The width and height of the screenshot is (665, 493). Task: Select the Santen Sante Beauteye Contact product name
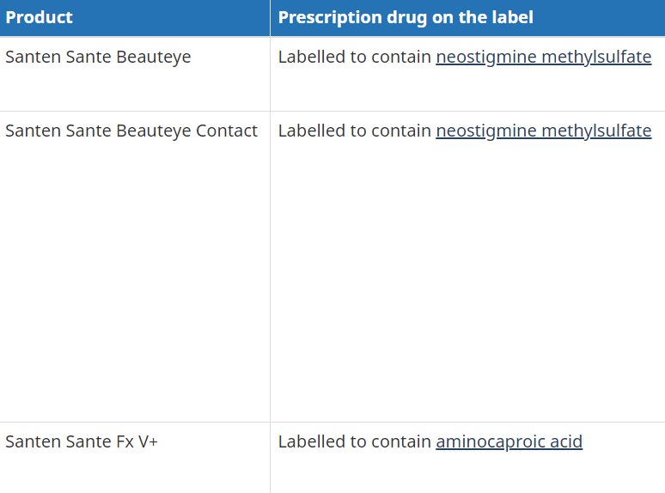(x=131, y=131)
